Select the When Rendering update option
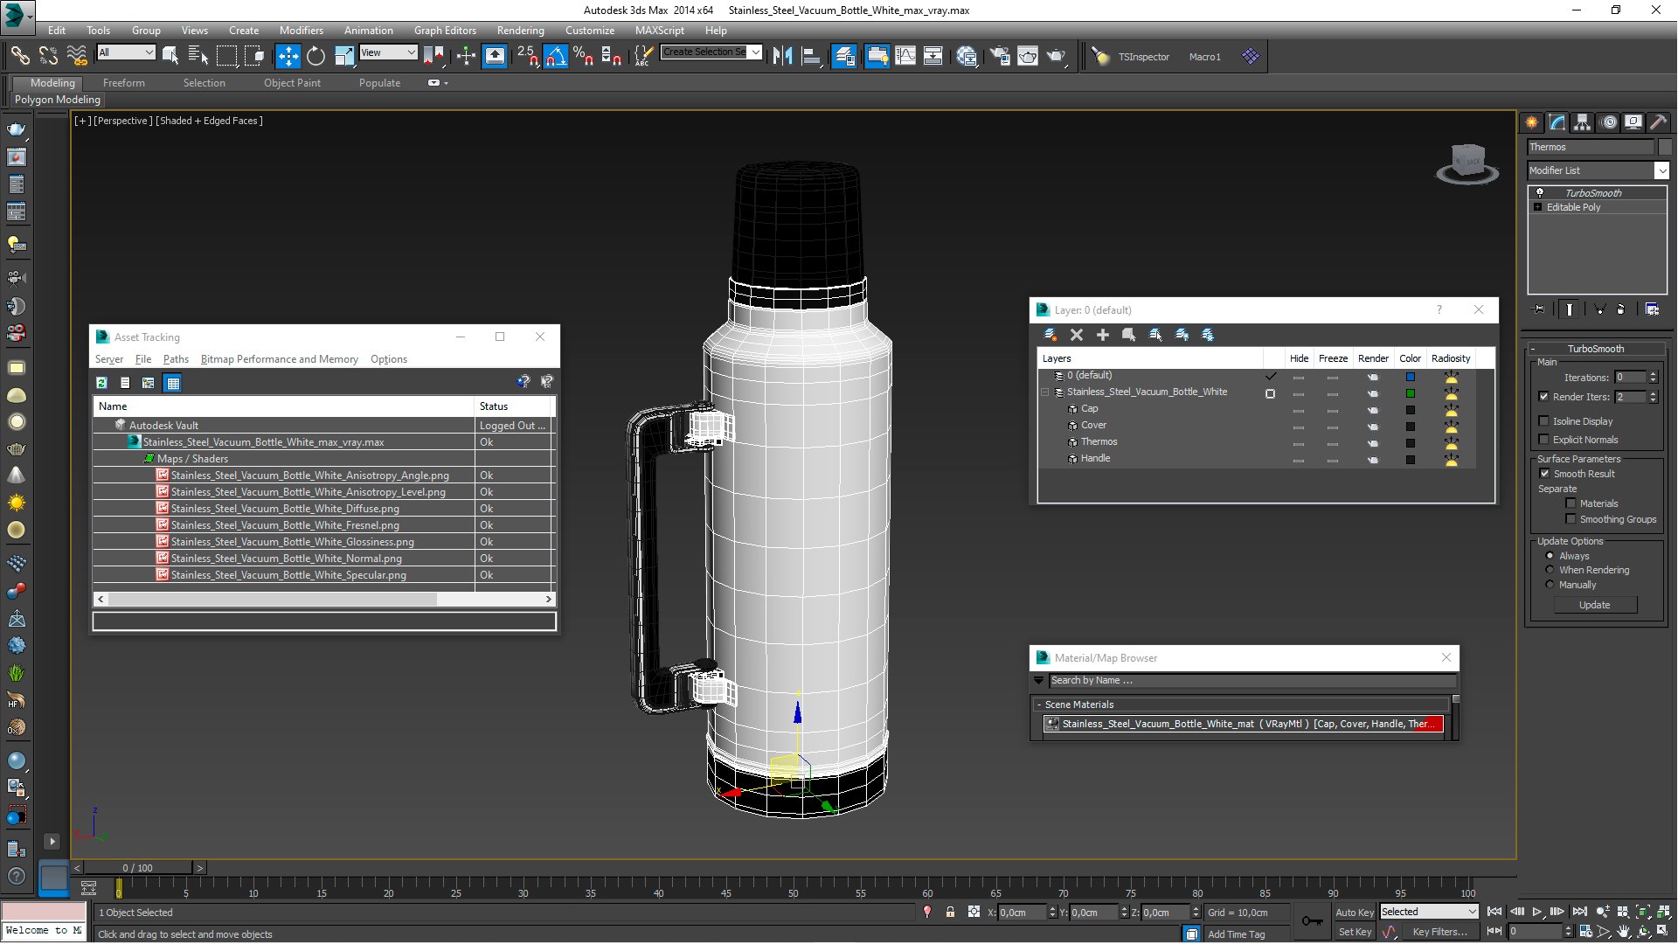 click(1550, 570)
